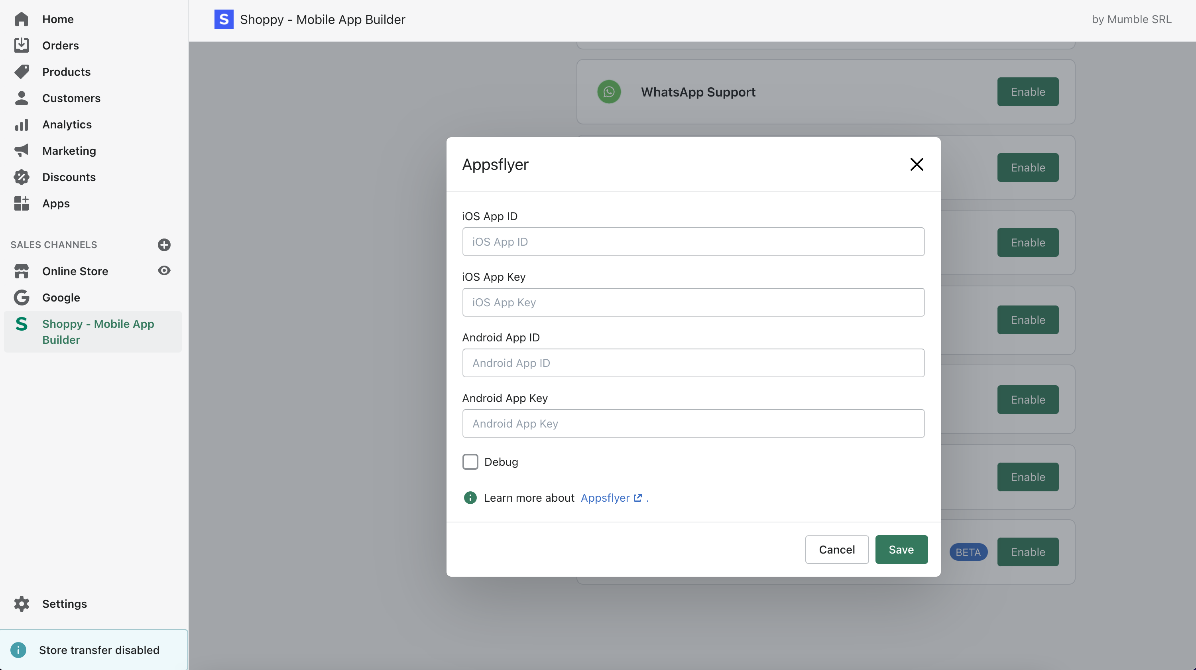Screen dimensions: 1196x670
Task: Open Customers in the sidebar menu
Action: click(71, 98)
